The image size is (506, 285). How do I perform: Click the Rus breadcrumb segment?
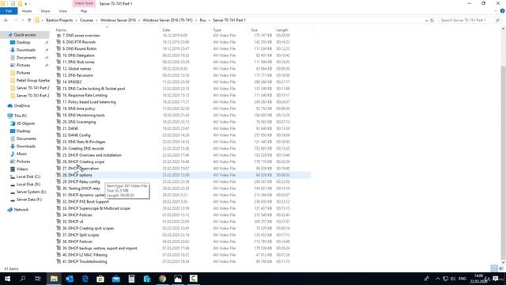coord(202,20)
